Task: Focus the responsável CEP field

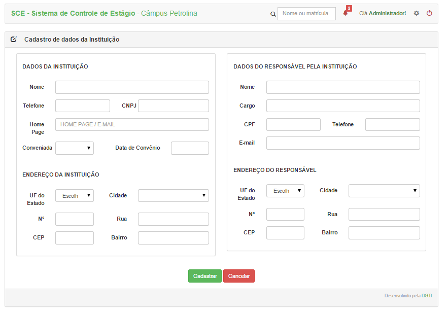Action: (x=285, y=233)
